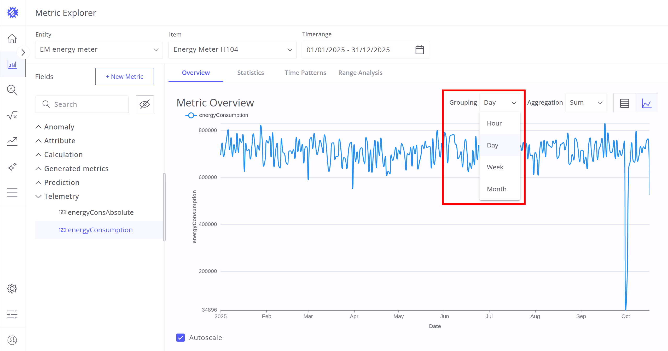Open the Entity dropdown

99,50
